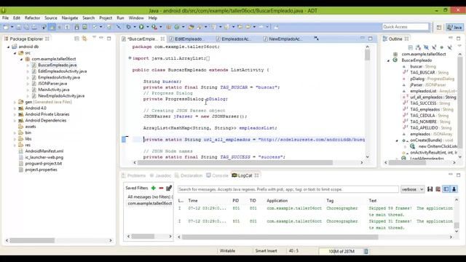Clear the LogCat log

coord(438,189)
